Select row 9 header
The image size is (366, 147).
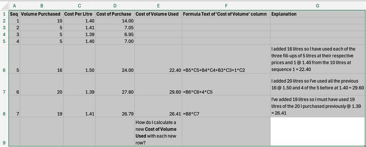[4, 132]
